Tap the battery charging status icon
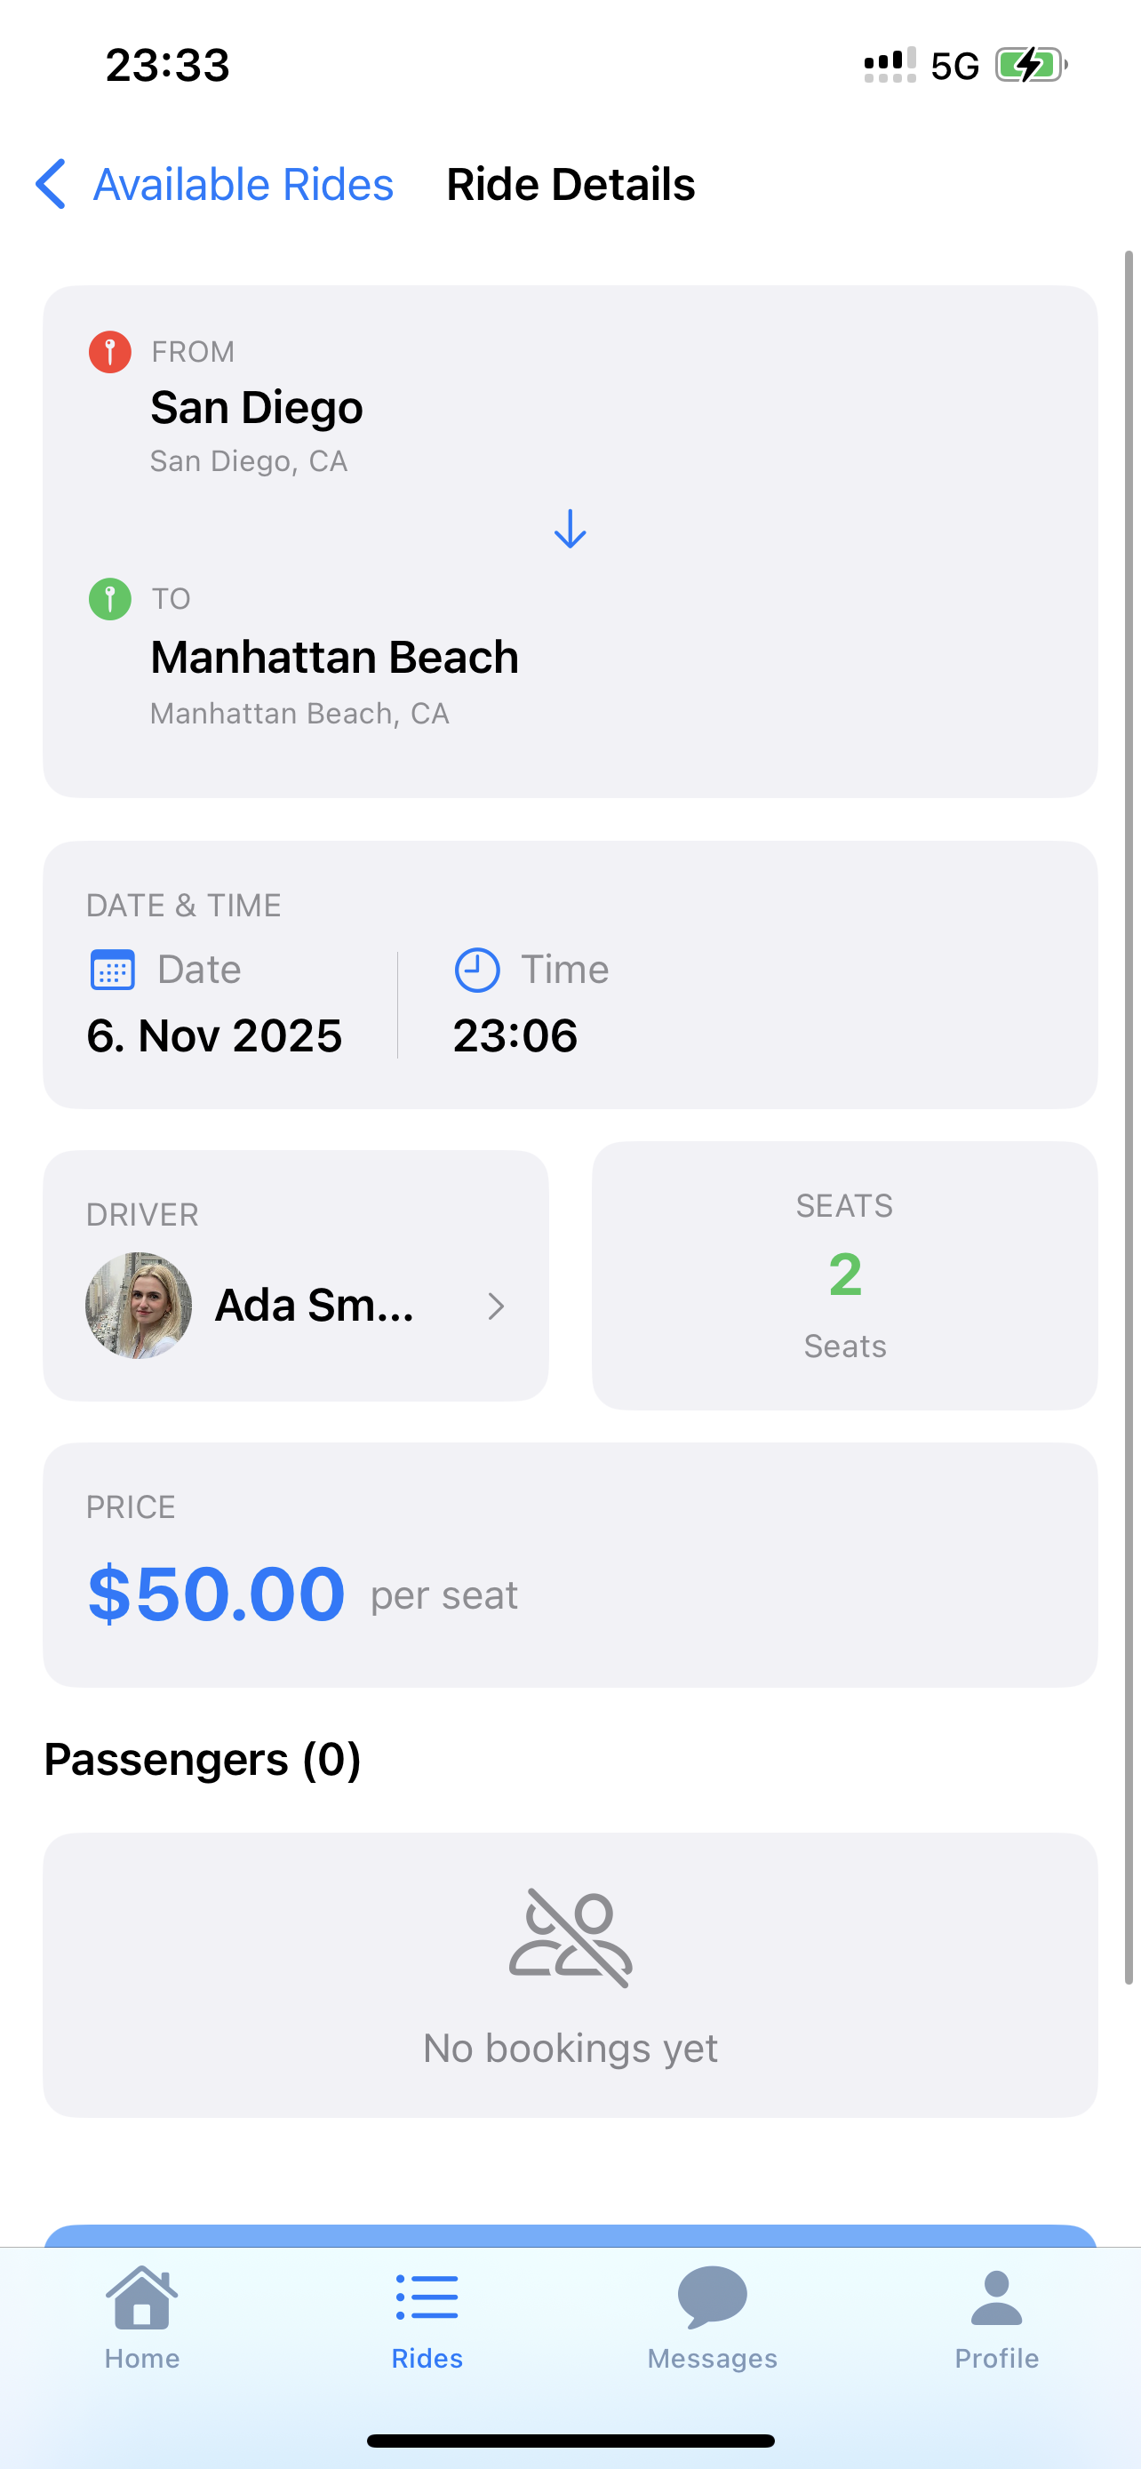The height and width of the screenshot is (2469, 1141). pos(1030,65)
